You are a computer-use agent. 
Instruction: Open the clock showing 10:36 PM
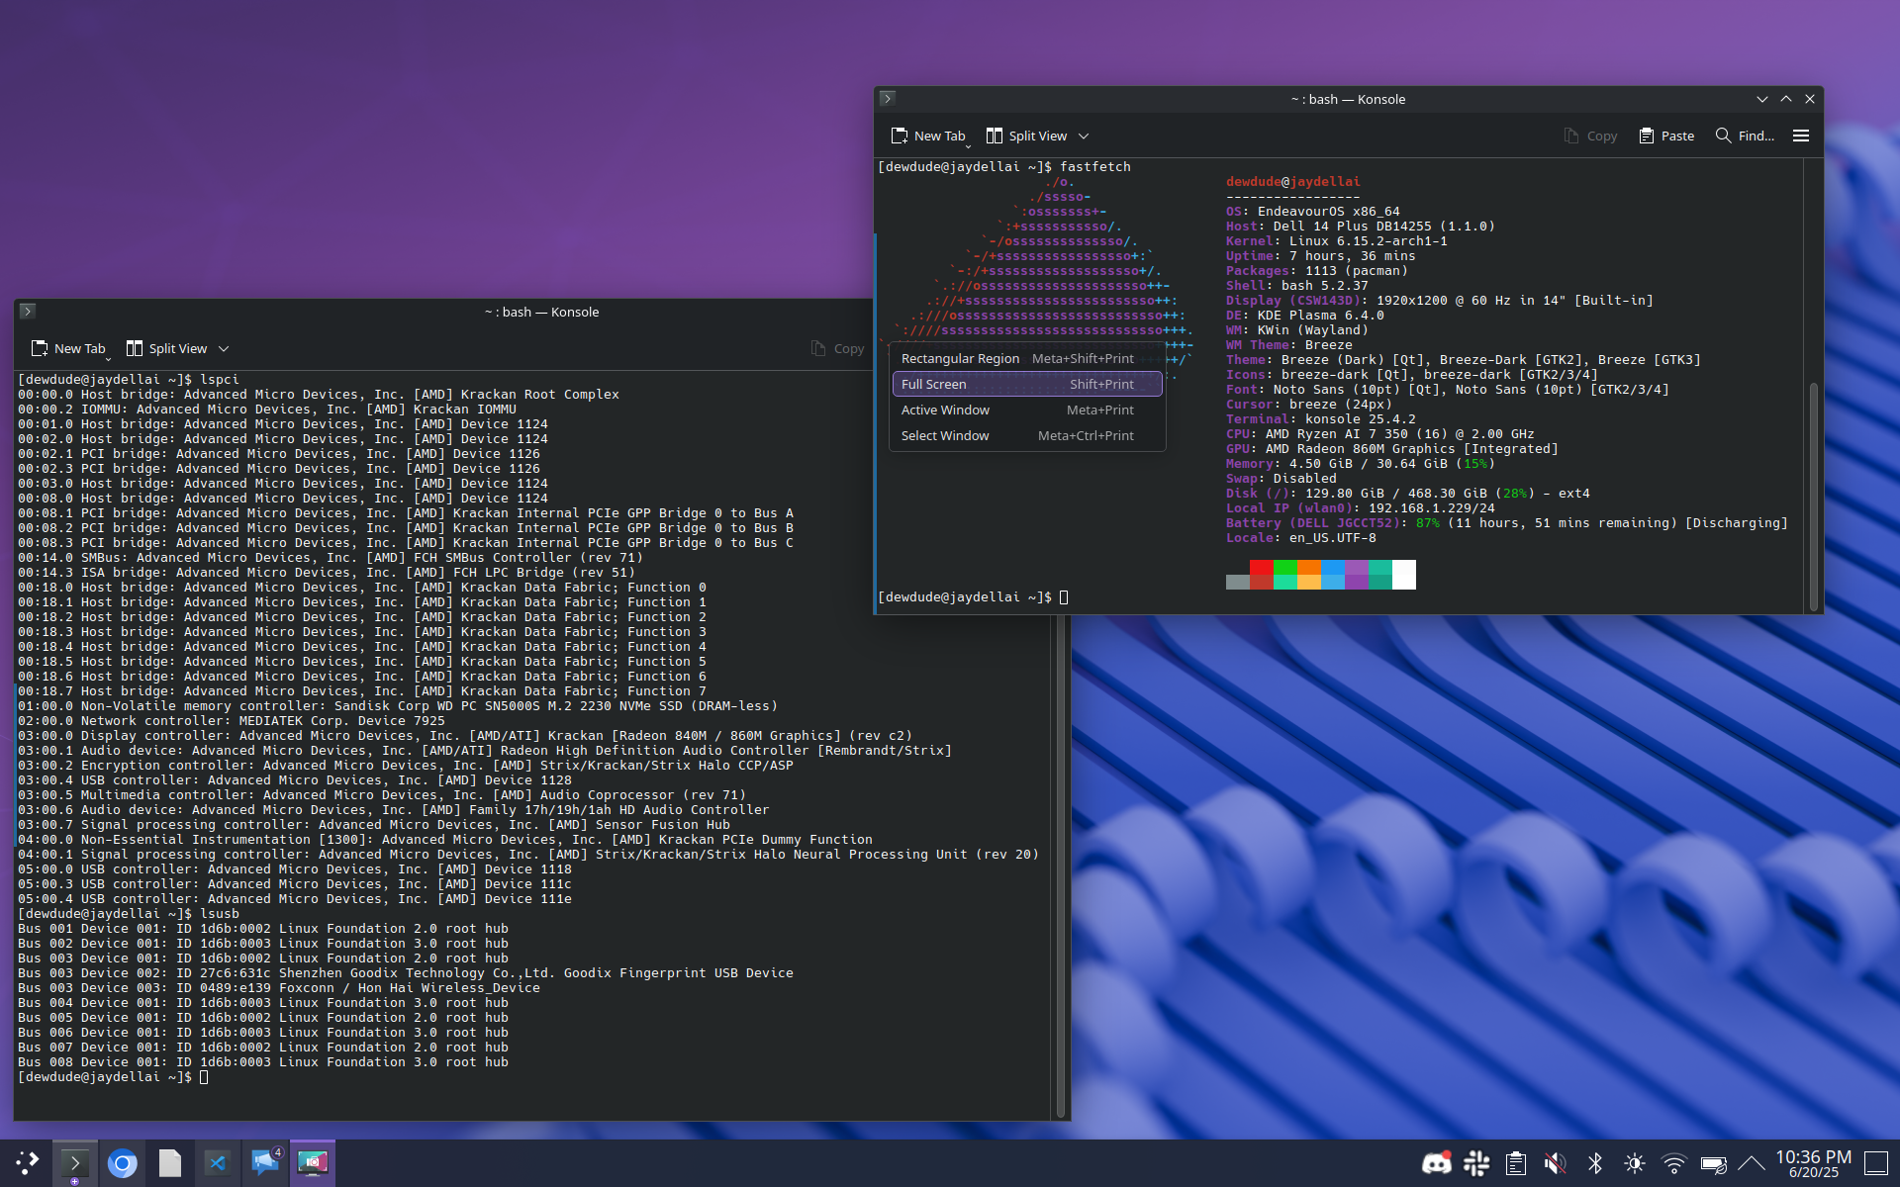click(x=1813, y=1163)
